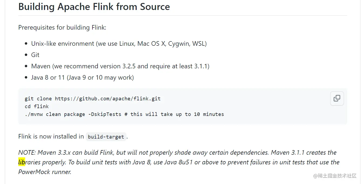362x184 pixels.
Task: Click the yellow highlighted 'lib' text
Action: 22,162
